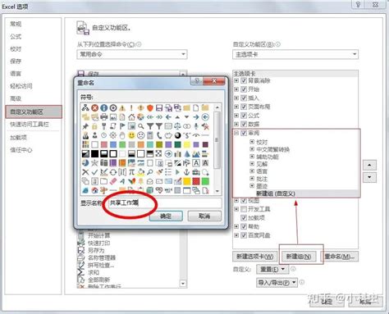Toggle the 审阅 checkbox

pyautogui.click(x=244, y=133)
